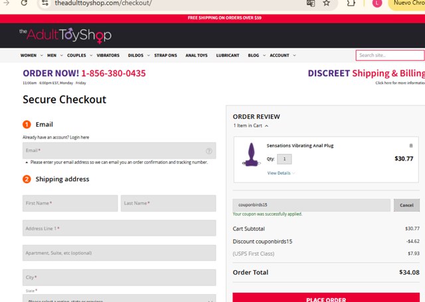The height and width of the screenshot is (302, 425).
Task: Go to LUBRICANT category
Action: click(228, 55)
